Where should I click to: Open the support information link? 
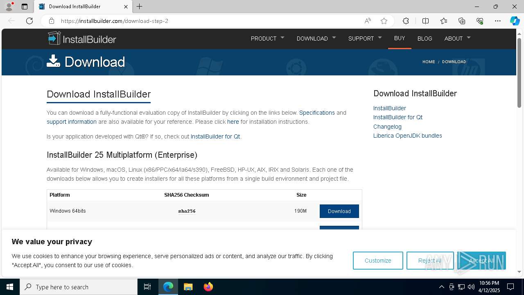[72, 122]
